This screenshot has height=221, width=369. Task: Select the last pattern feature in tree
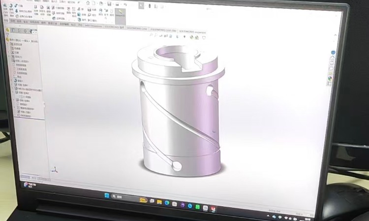pyautogui.click(x=25, y=116)
